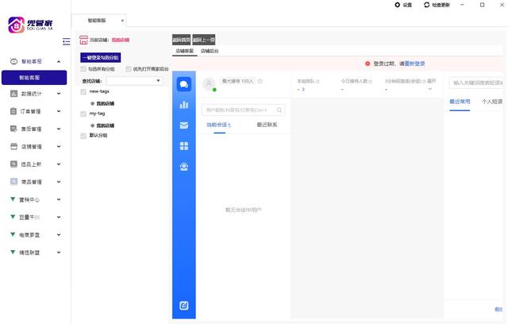Select the 当前会话 tab
Image resolution: width=508 pixels, height=324 pixels.
(x=219, y=125)
